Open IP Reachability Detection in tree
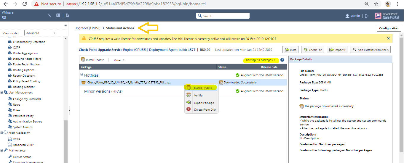The height and width of the screenshot is (163, 404). tap(29, 42)
